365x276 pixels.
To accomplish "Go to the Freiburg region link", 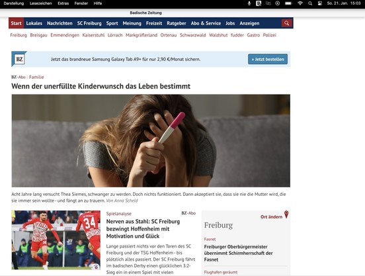I will pyautogui.click(x=19, y=35).
